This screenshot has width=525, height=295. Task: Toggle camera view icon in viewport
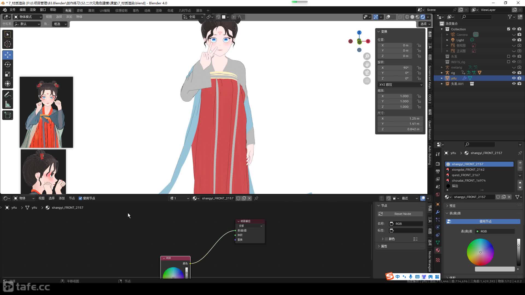[367, 73]
